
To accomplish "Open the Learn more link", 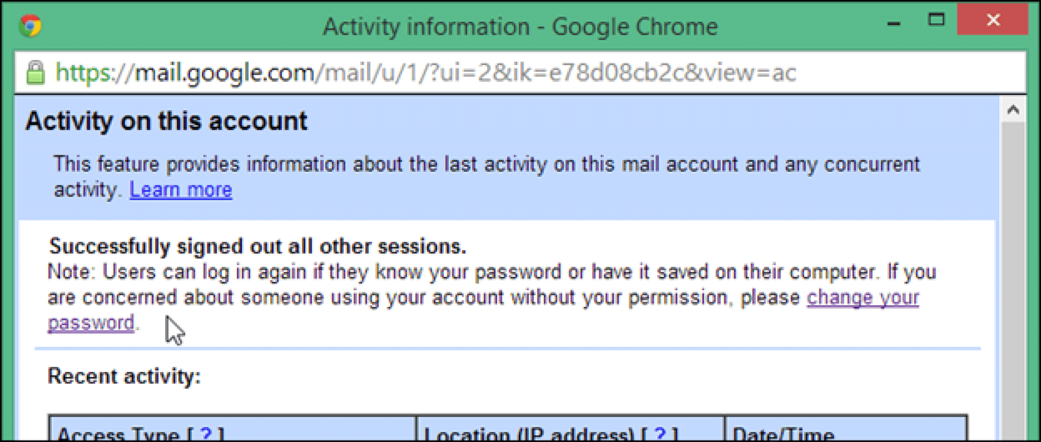I will 181,190.
